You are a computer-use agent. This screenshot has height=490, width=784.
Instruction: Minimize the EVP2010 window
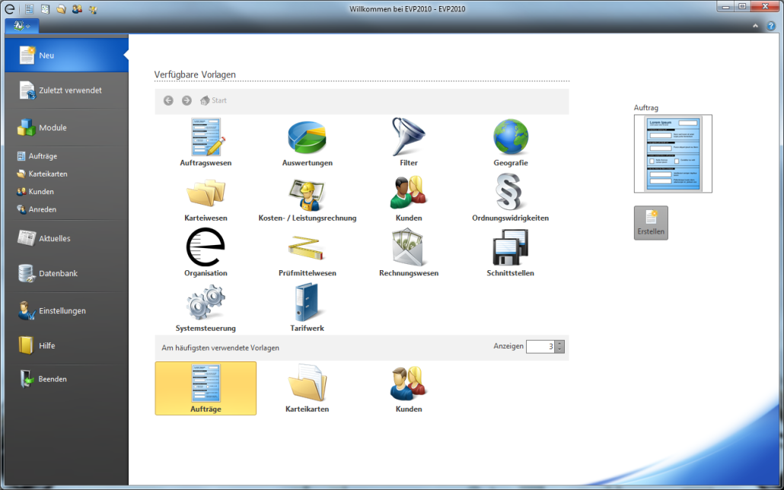(x=726, y=7)
